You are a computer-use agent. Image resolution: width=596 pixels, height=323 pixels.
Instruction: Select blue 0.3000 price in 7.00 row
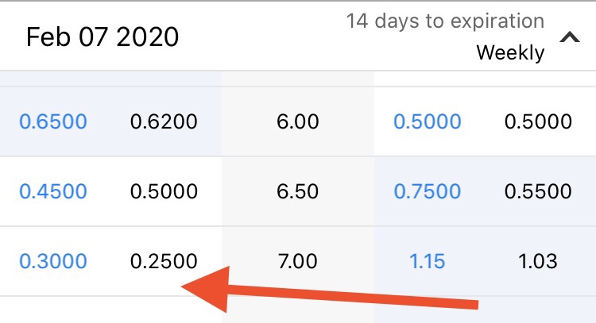[53, 261]
